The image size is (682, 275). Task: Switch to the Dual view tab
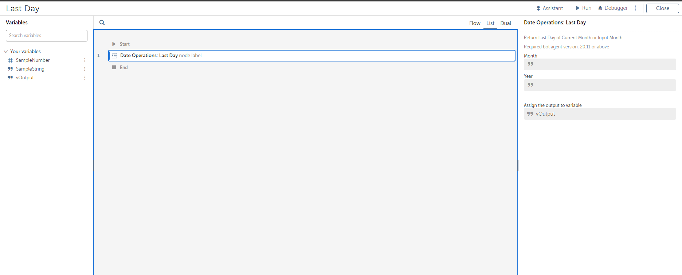tap(505, 23)
